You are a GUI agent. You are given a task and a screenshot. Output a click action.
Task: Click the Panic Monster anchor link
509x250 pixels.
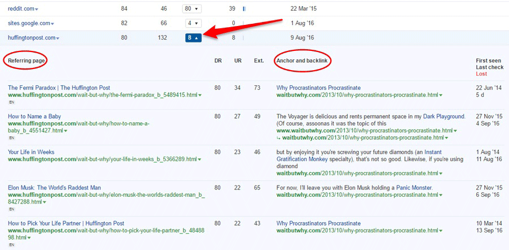414,188
